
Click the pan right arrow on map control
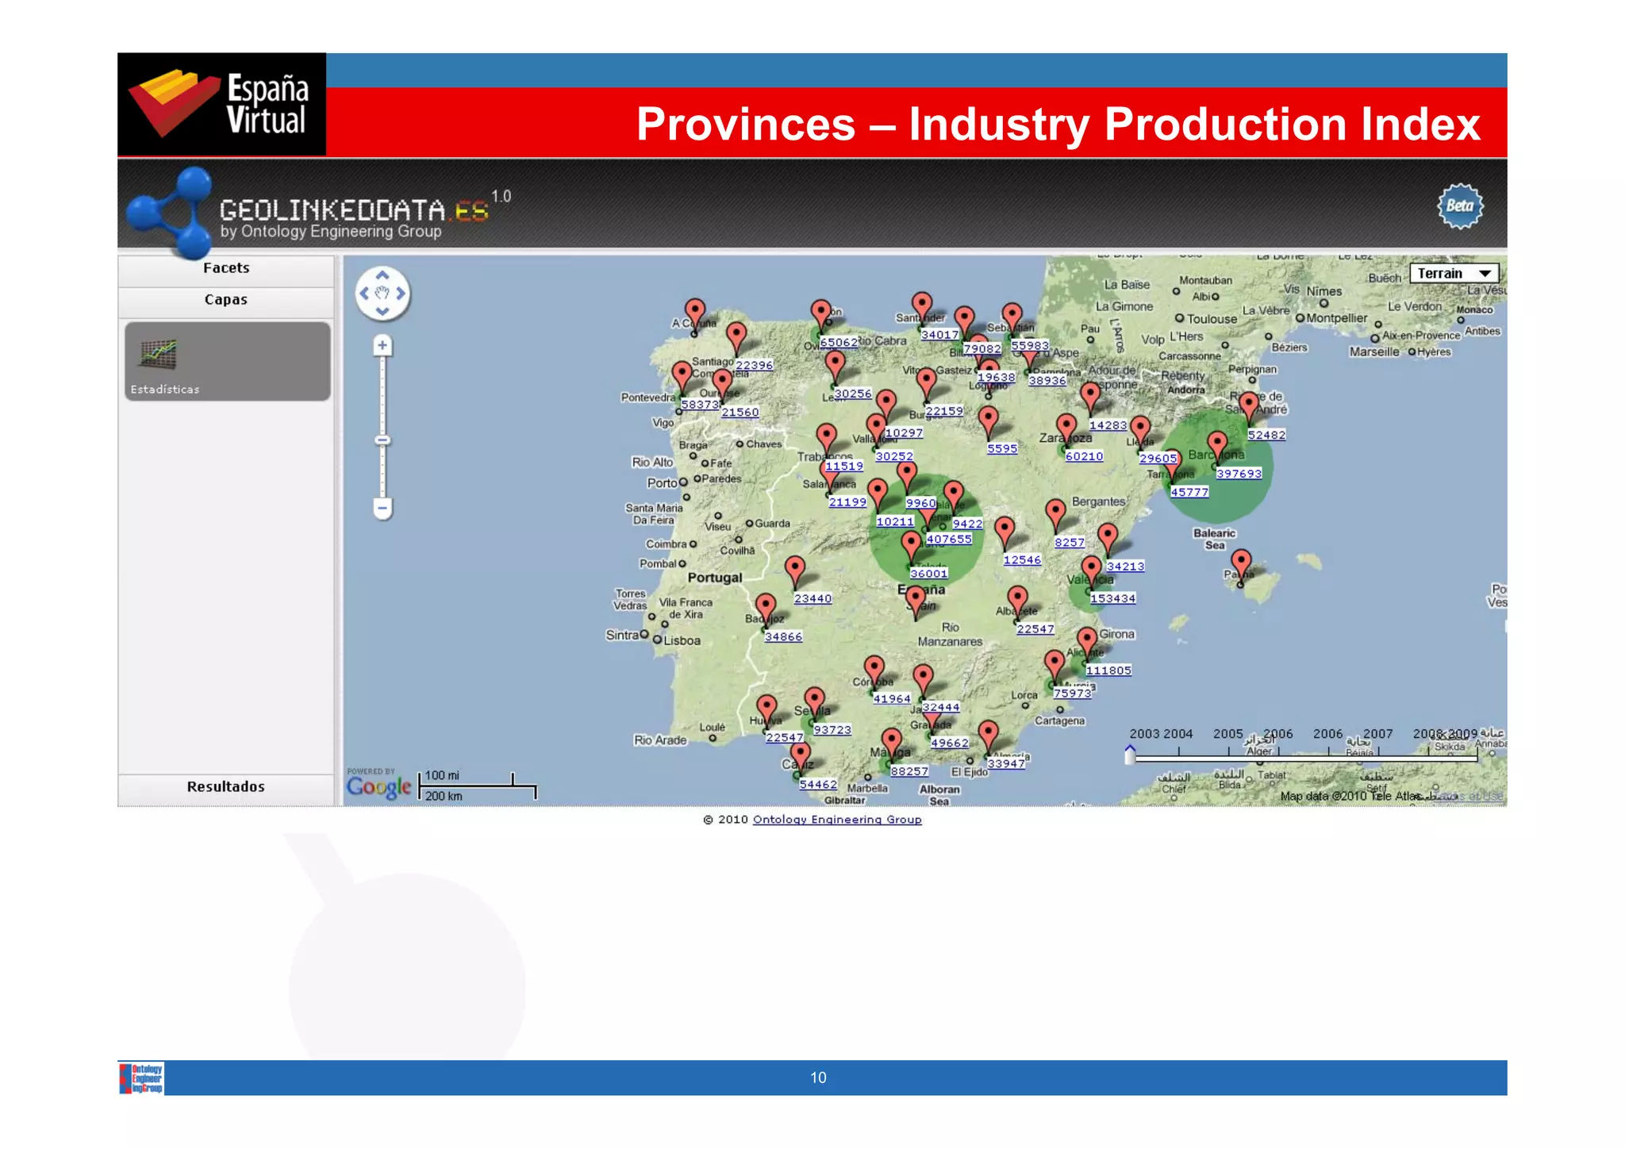[401, 294]
